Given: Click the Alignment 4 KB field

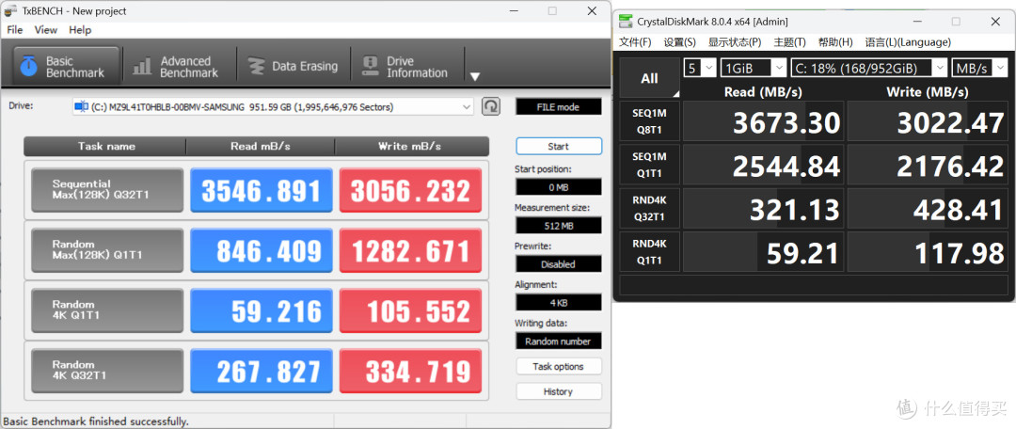Looking at the screenshot, I should coord(558,303).
